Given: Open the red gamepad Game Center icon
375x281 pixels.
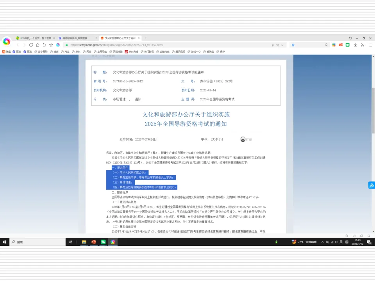Looking at the screenshot, I should 341,44.
